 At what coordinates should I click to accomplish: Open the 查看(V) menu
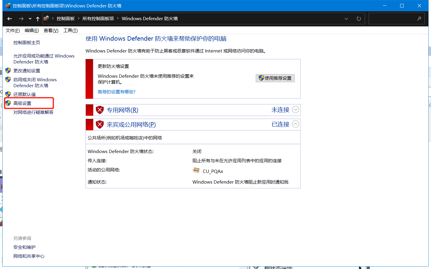(x=51, y=31)
